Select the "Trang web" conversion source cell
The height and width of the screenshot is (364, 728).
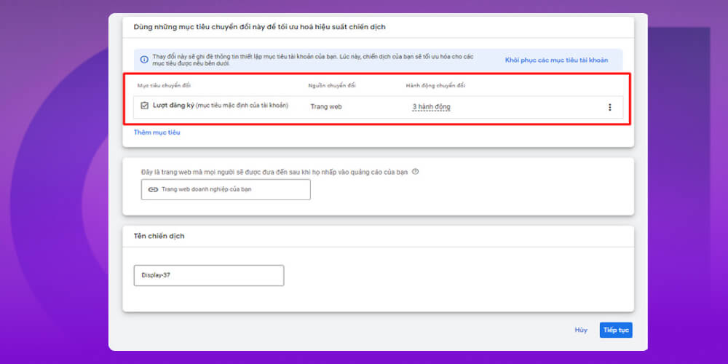[325, 106]
